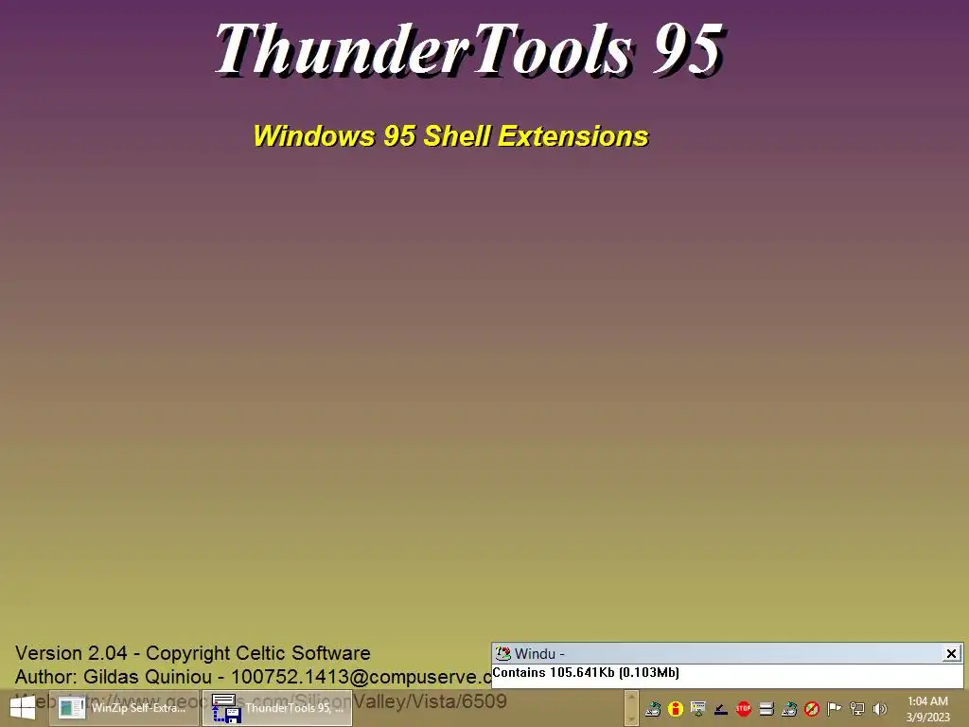Open the monitor with green arrow tray icon
Screen dimensions: 969x727
click(x=698, y=709)
